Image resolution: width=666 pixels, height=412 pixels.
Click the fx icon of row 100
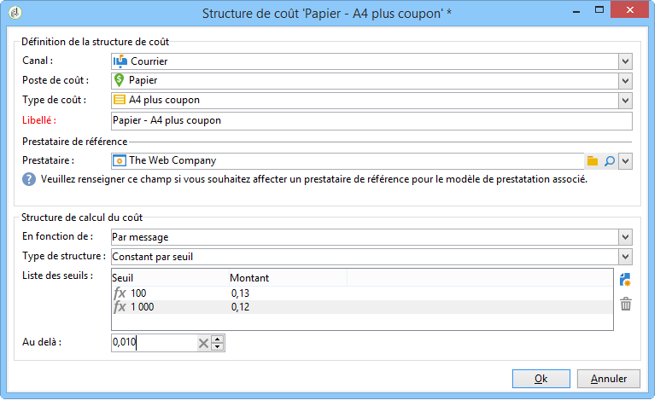point(120,293)
